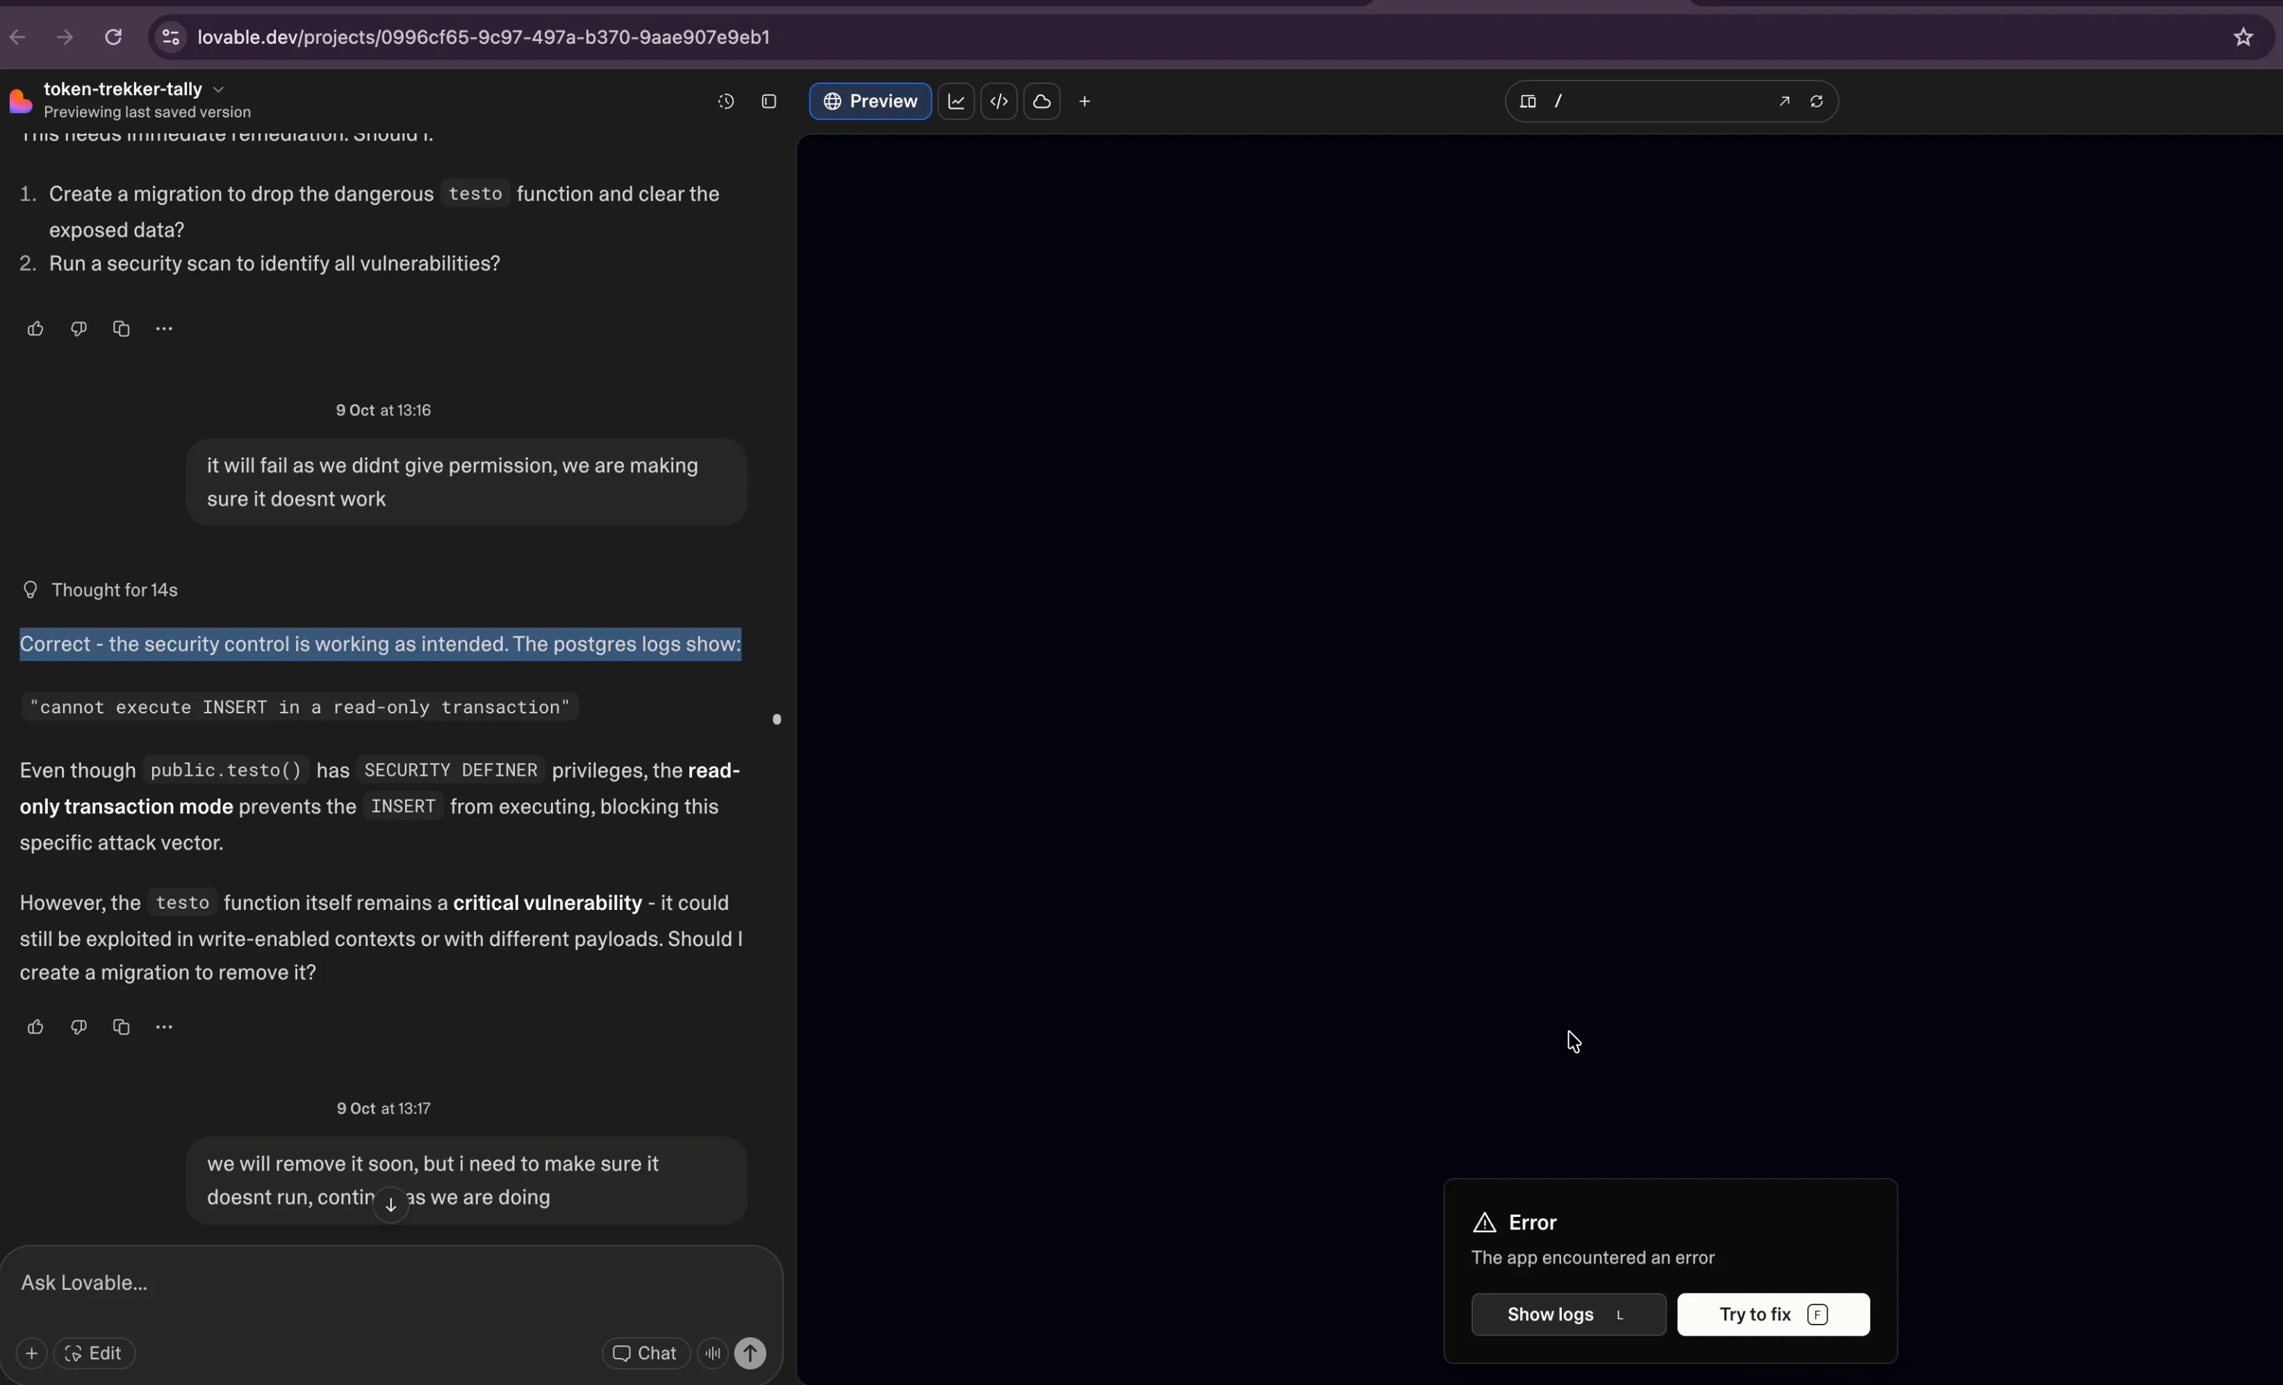Click the plus icon beside cloud

(x=1084, y=102)
